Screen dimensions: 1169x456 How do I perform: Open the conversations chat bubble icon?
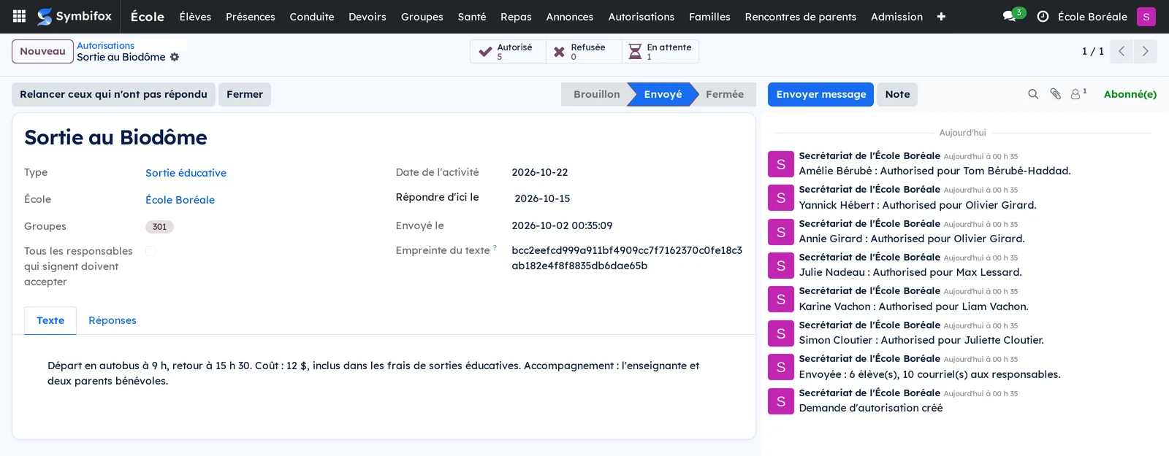click(1010, 16)
